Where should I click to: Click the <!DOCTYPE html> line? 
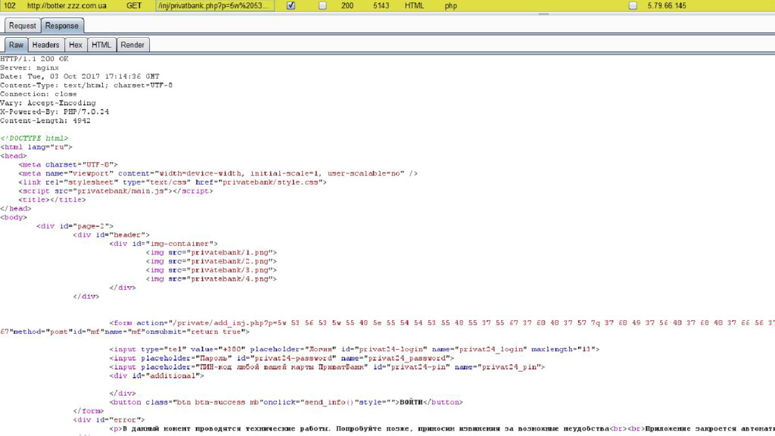[x=34, y=139]
